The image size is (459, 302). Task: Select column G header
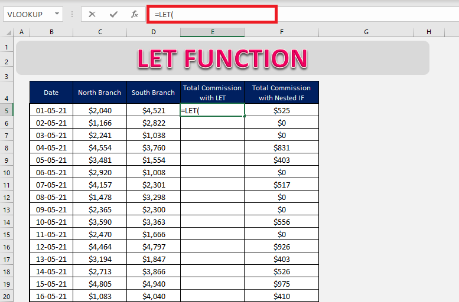(x=366, y=32)
